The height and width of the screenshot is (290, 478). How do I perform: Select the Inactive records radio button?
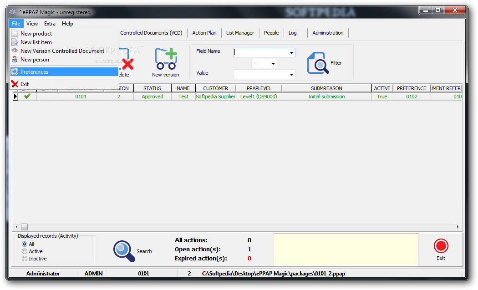pyautogui.click(x=25, y=259)
